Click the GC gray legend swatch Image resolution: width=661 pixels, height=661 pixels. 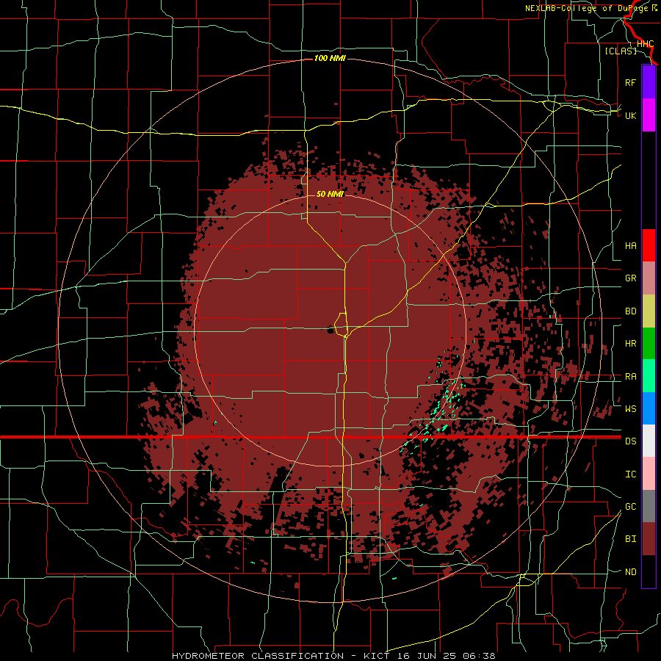point(649,506)
